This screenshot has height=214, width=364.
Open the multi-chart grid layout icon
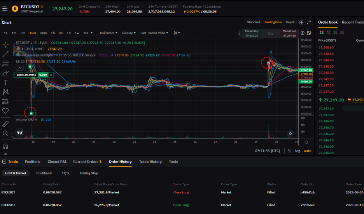301,22
